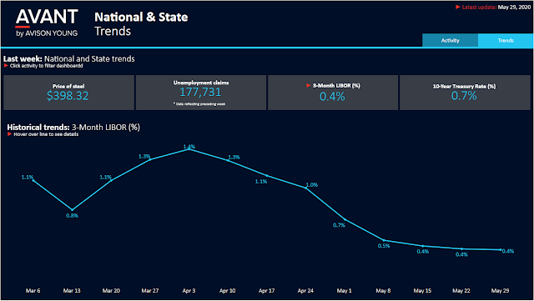
Task: Click the May 29 data point at 0.4%
Action: tap(501, 249)
